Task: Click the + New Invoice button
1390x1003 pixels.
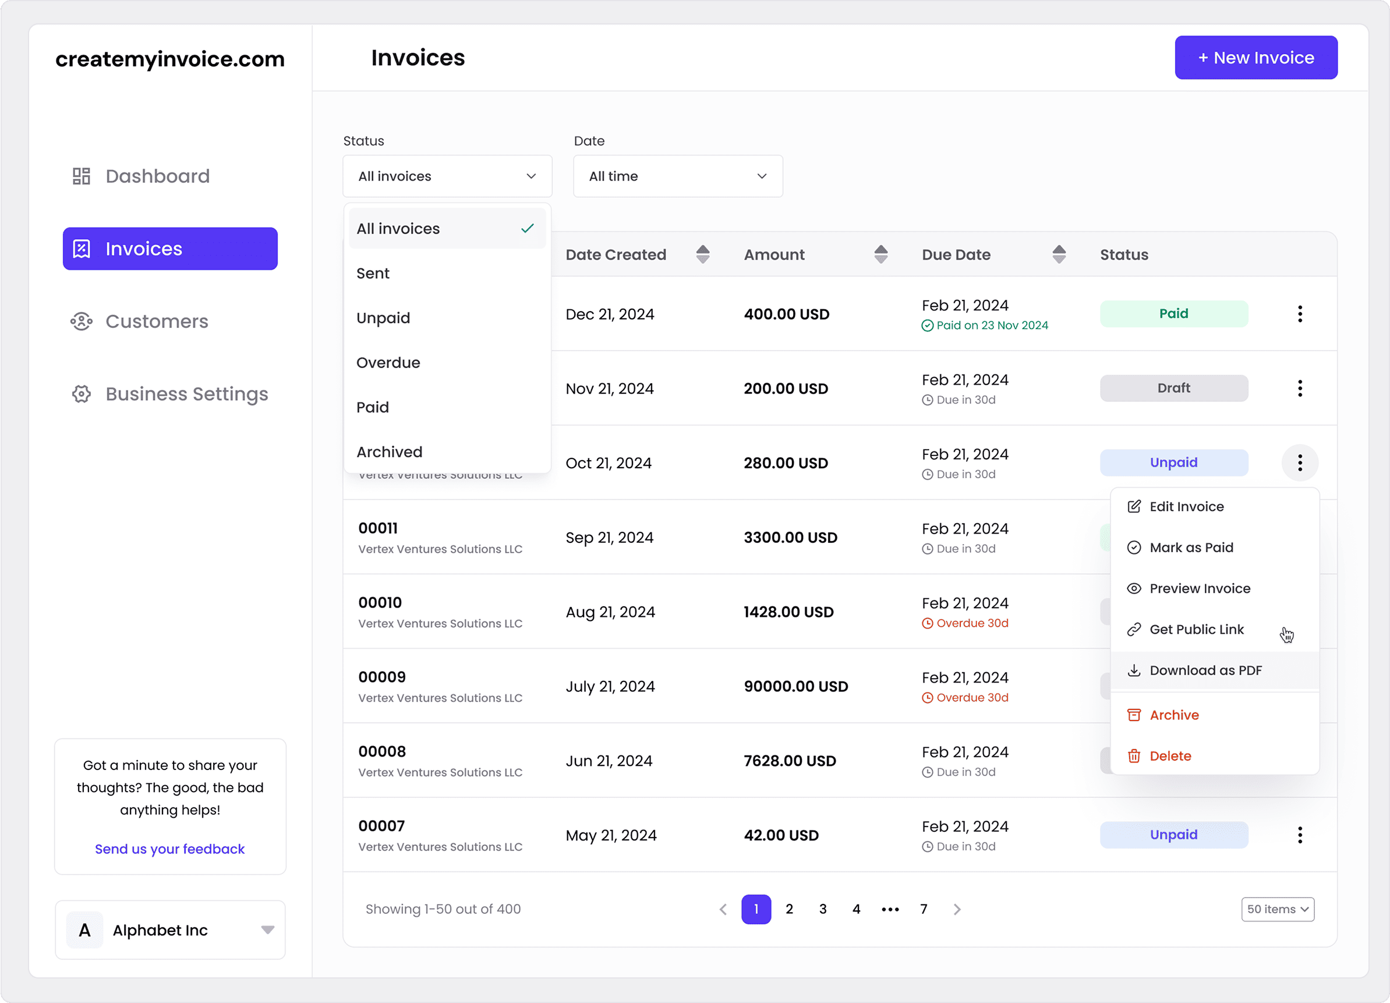Action: pos(1256,58)
